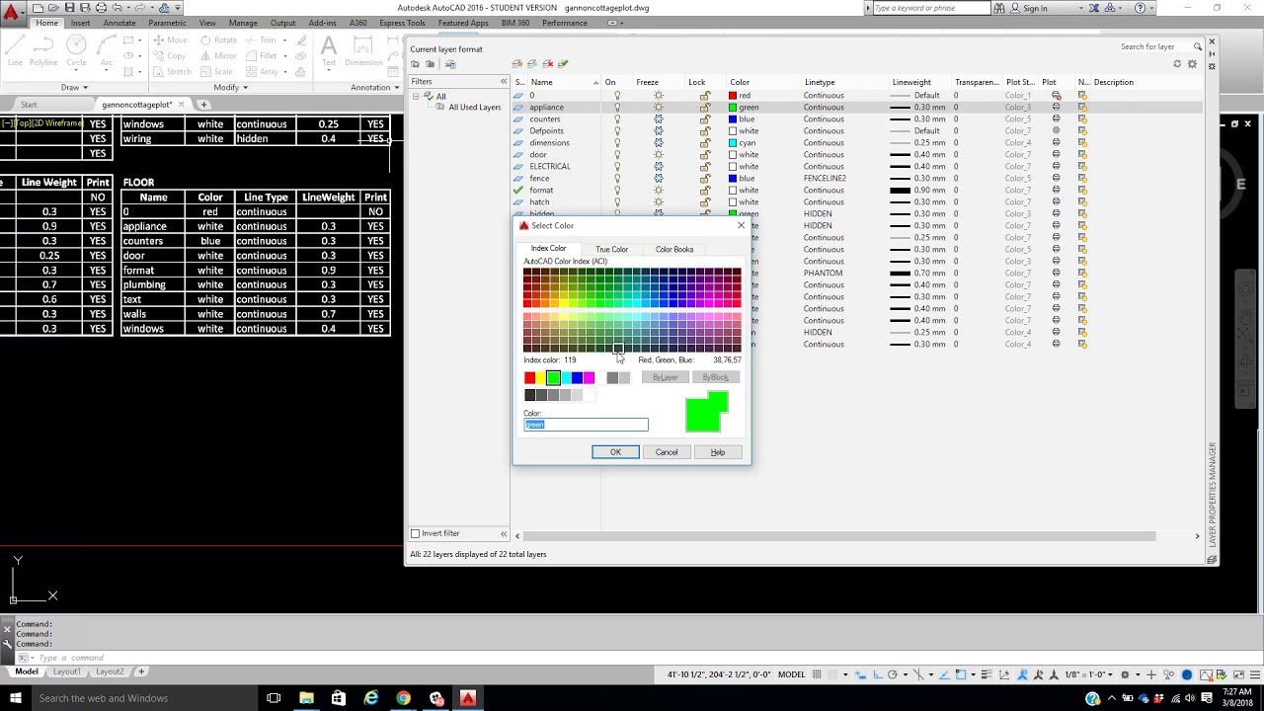The width and height of the screenshot is (1264, 711).
Task: Switch to the Color Books tab
Action: coord(674,250)
